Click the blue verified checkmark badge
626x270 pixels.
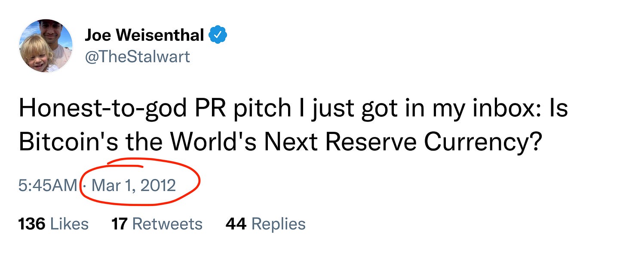pyautogui.click(x=218, y=36)
